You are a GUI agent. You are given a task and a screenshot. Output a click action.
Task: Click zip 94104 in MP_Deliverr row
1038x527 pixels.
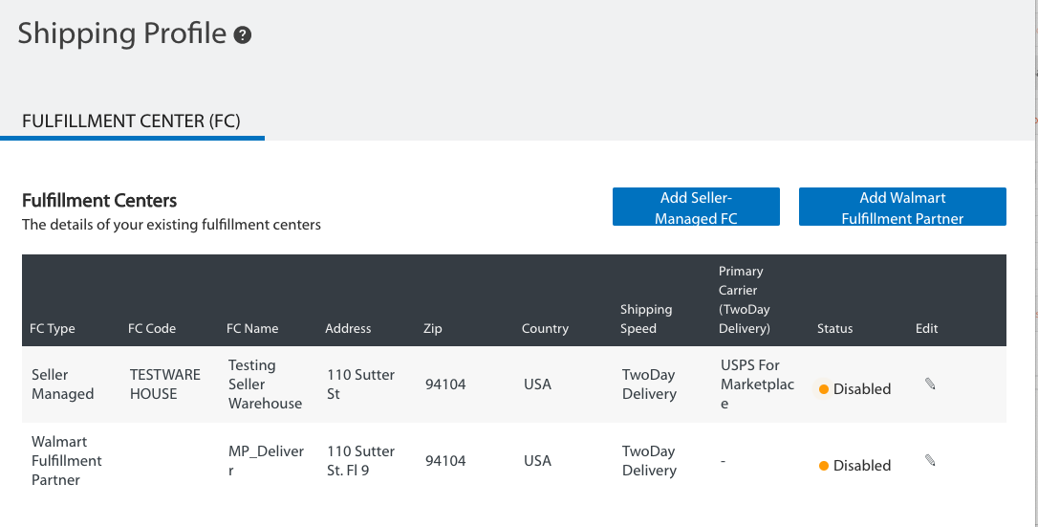coord(445,461)
